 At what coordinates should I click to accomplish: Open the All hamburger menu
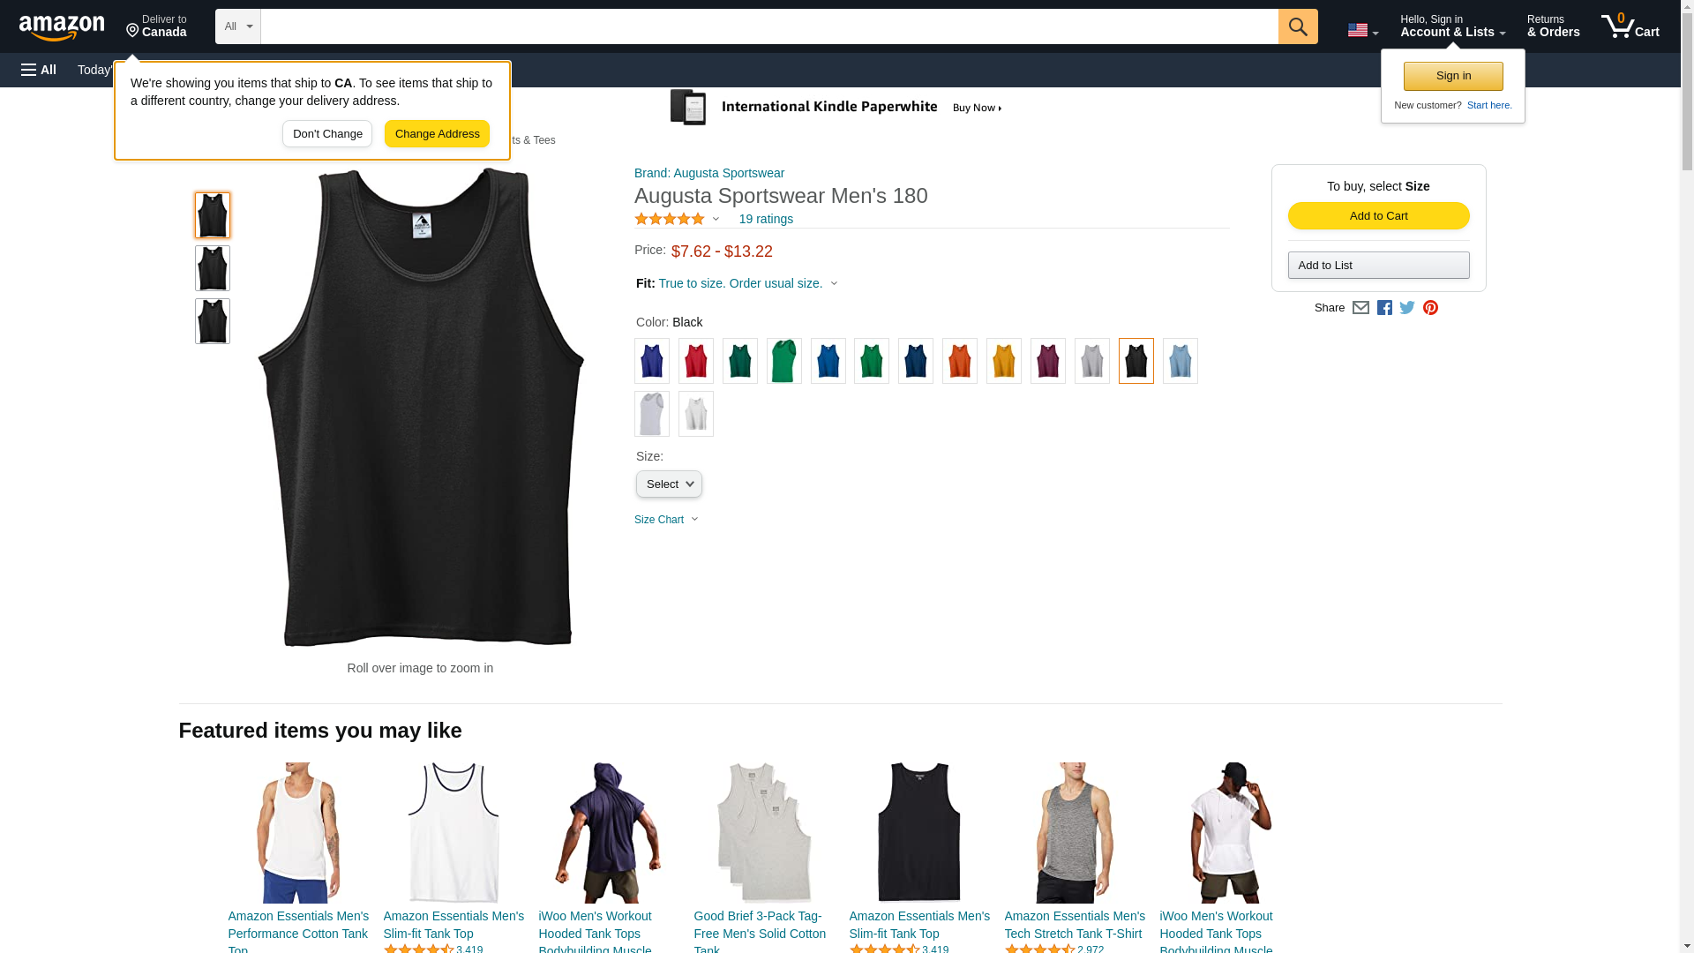click(x=39, y=70)
